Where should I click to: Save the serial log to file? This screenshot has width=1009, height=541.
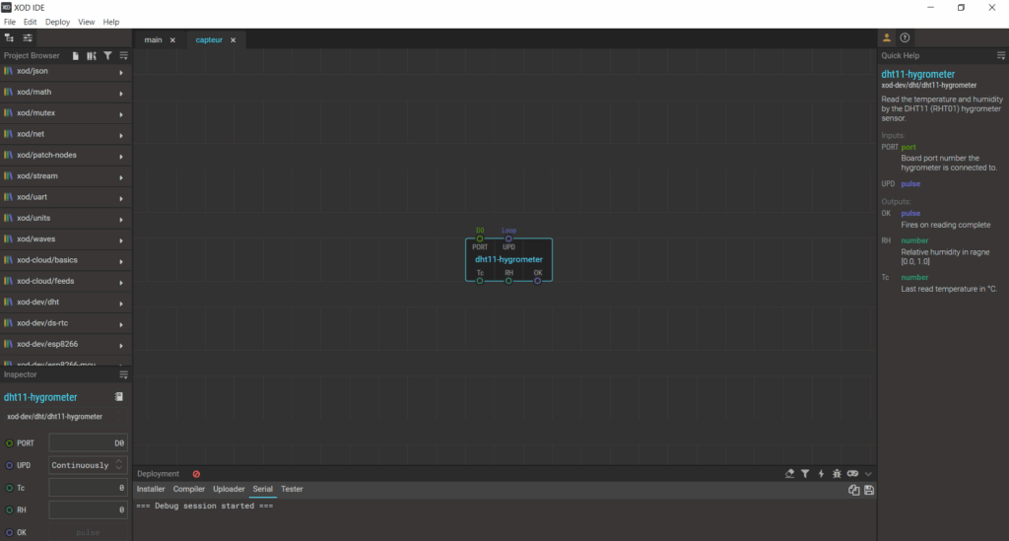[x=869, y=490]
